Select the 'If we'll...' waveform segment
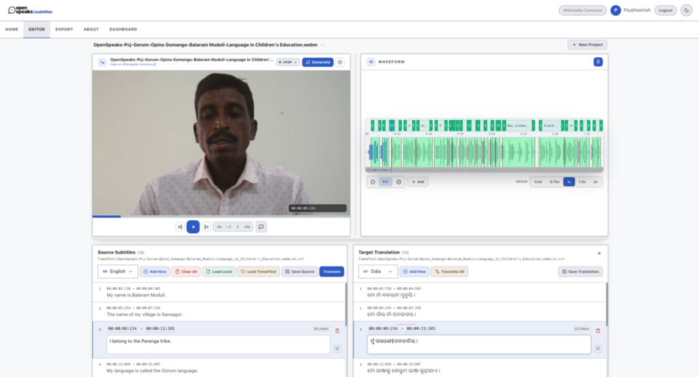 pyautogui.click(x=551, y=125)
